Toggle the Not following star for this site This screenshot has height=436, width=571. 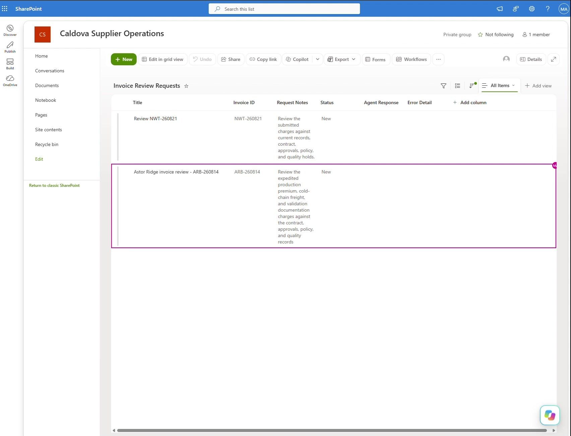pos(480,34)
